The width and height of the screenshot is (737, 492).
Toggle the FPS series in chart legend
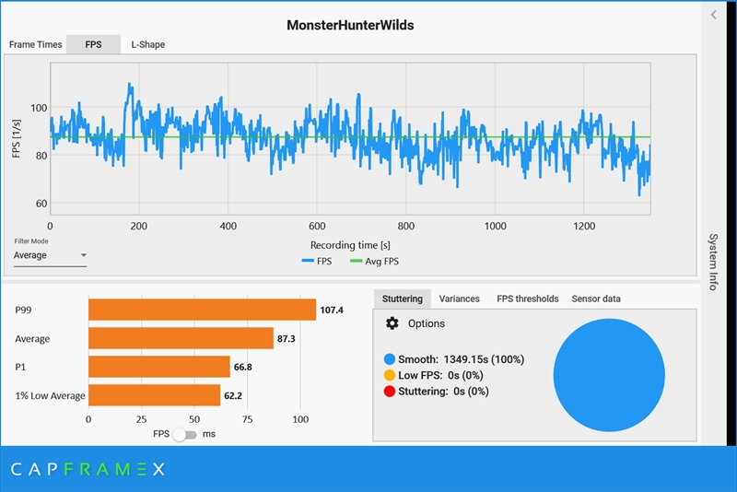[317, 262]
